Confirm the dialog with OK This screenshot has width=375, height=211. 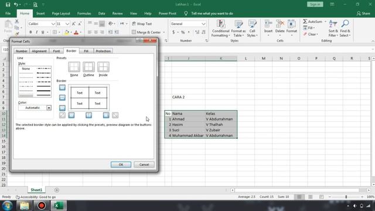pos(121,165)
